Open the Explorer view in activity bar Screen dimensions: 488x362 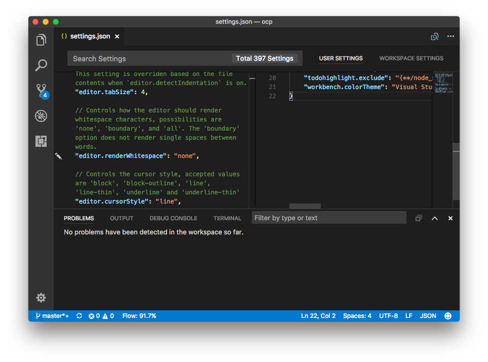tap(41, 40)
